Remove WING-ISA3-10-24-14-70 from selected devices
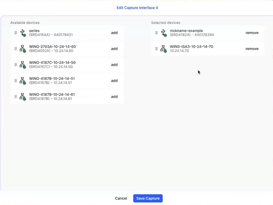Viewport: 273px width, 205px height. point(252,49)
